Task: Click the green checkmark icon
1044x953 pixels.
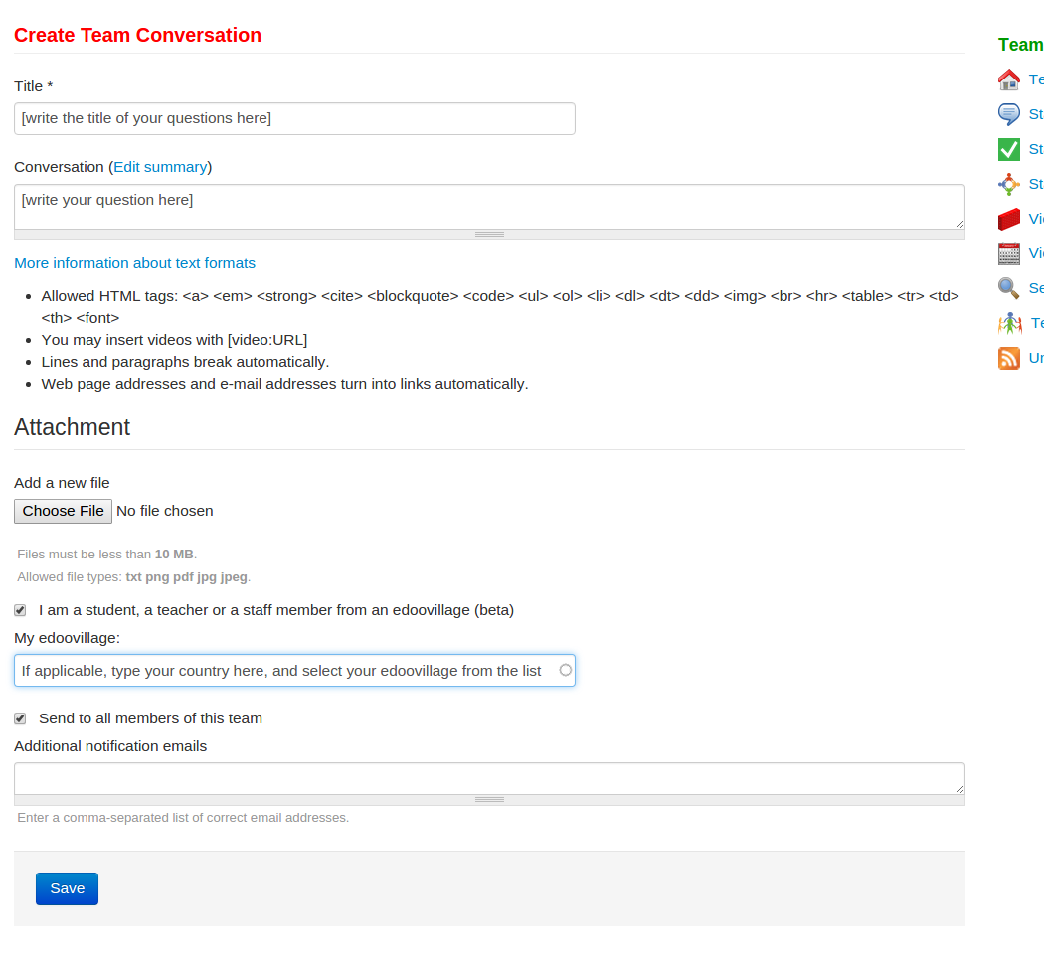Action: 1009,149
